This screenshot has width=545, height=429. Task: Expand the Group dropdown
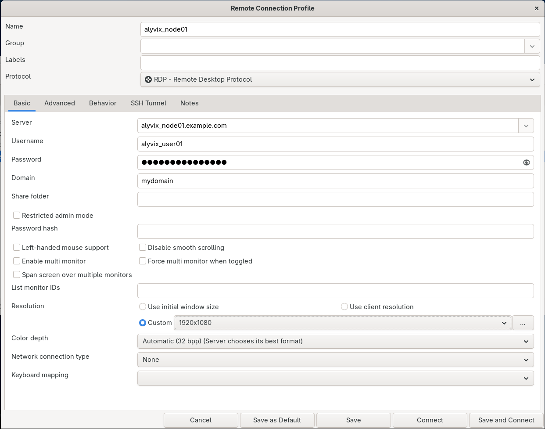(532, 46)
